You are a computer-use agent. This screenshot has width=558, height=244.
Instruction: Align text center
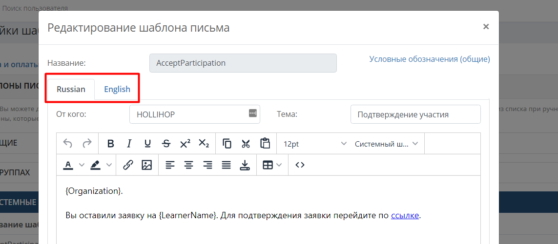pos(189,165)
